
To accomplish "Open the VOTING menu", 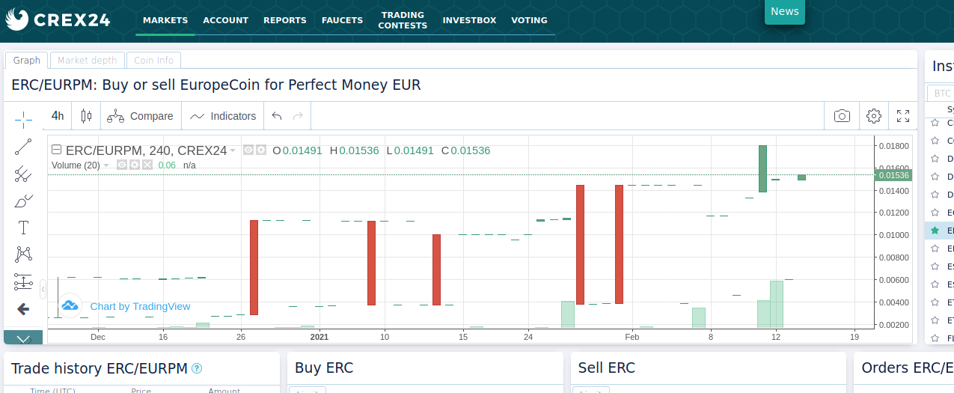I will click(x=529, y=20).
